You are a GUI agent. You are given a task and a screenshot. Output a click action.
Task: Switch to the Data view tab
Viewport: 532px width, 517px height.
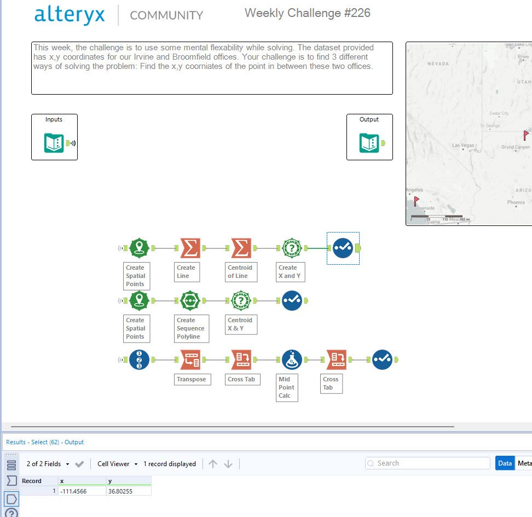[x=505, y=463]
